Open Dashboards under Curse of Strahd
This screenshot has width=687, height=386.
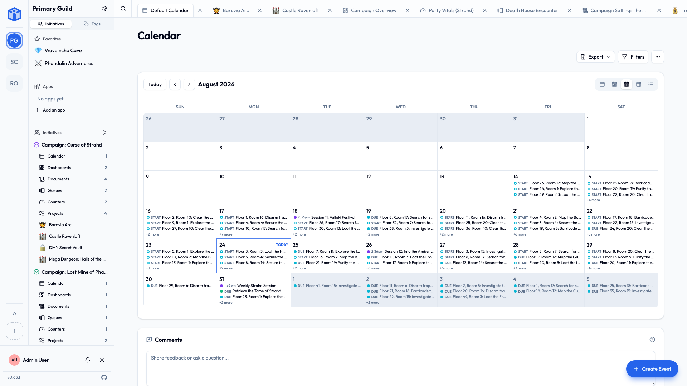click(73, 168)
